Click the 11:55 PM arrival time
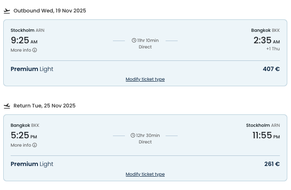Viewport: 291px width, 190px height. point(266,136)
